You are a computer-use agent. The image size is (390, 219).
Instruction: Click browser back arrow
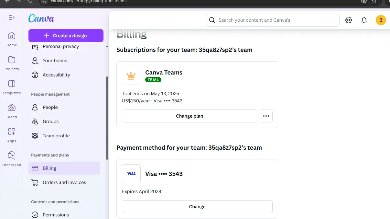(7, 1)
